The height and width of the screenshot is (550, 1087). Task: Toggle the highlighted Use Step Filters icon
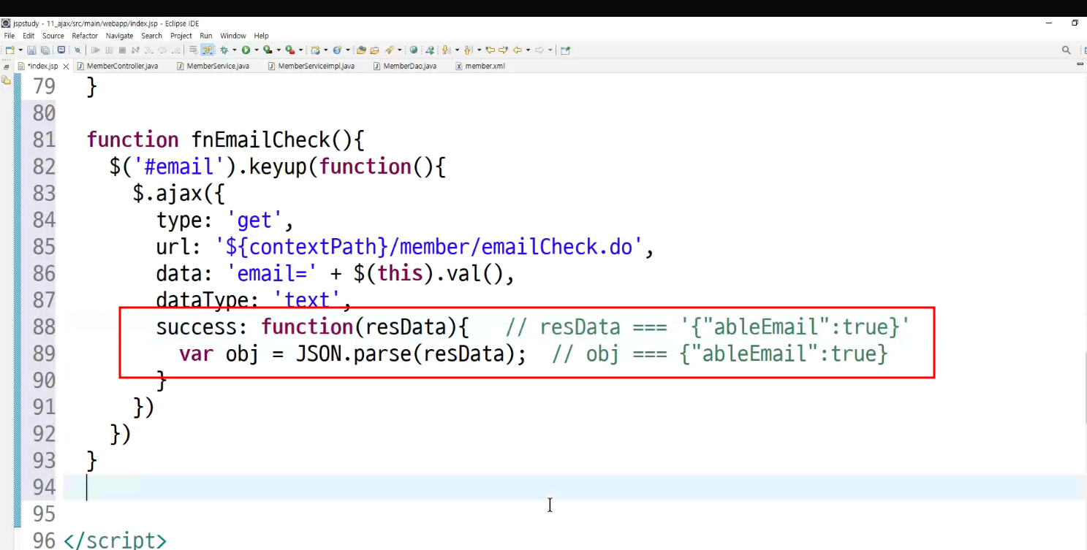[207, 50]
